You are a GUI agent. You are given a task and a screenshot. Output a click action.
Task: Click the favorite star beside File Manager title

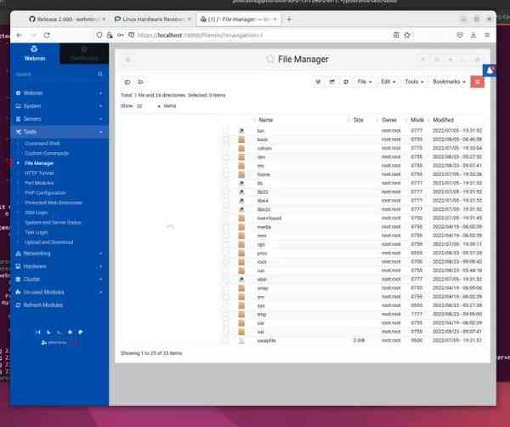270,60
